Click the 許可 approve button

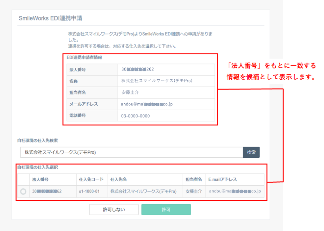tap(166, 210)
